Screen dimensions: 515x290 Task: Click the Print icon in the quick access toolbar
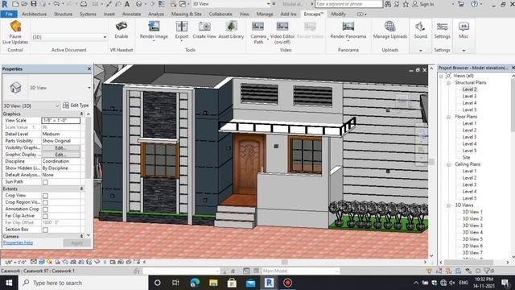click(84, 4)
